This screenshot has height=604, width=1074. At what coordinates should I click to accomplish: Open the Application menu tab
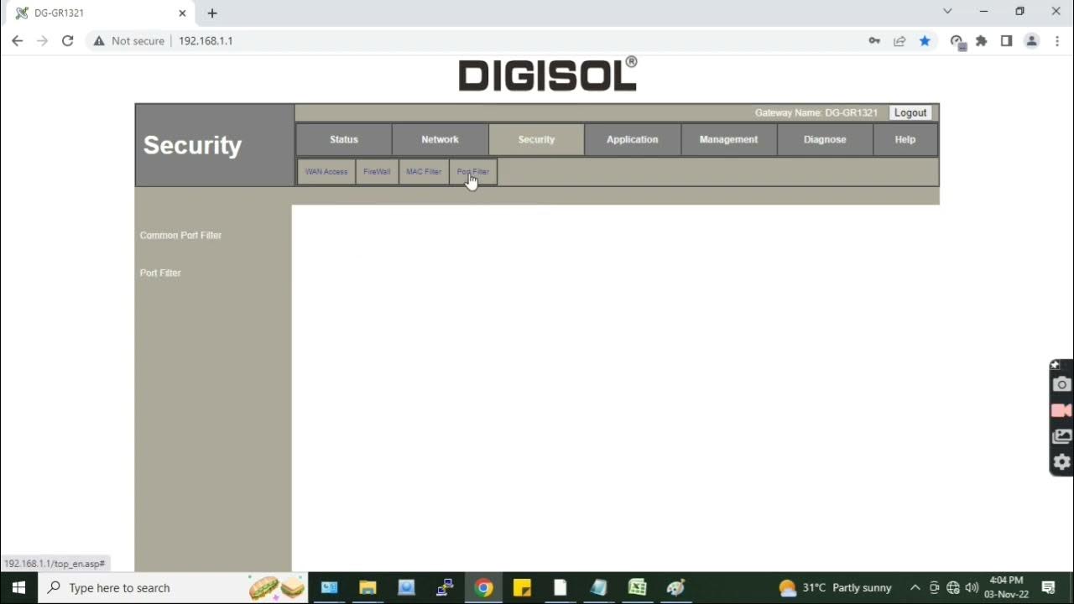[633, 139]
